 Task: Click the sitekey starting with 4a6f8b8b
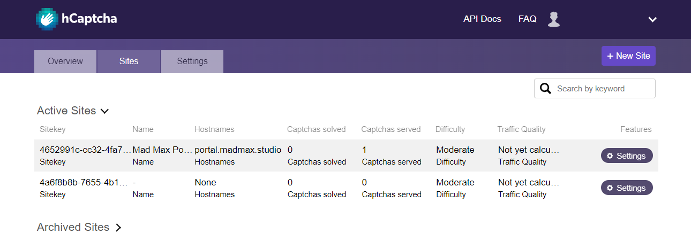click(x=85, y=183)
